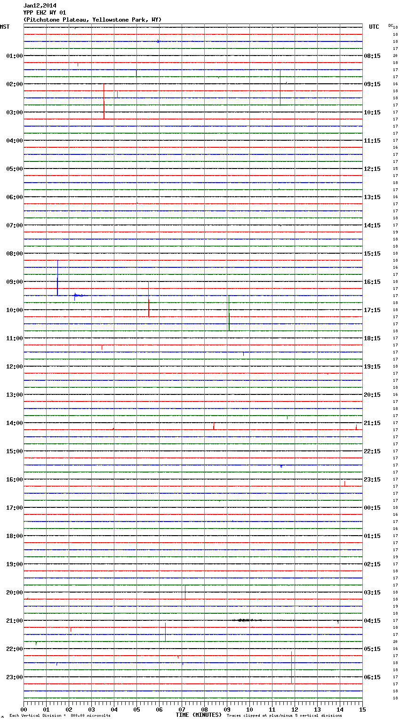
Task: Click the 11:00 MST time label
Action: click(x=14, y=338)
